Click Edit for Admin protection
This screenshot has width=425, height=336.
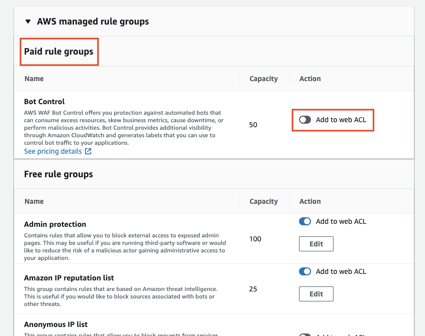point(316,244)
